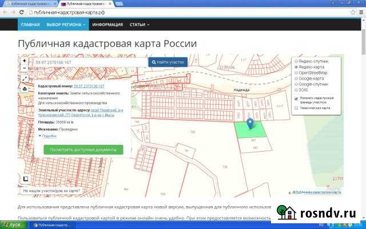The width and height of the screenshot is (366, 229).
Task: Switch to the first browser tab
Action: click(29, 4)
